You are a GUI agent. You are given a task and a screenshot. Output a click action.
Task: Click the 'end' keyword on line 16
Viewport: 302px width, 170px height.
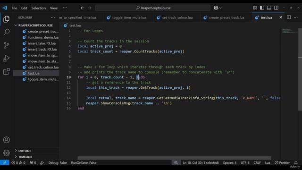[81, 108]
